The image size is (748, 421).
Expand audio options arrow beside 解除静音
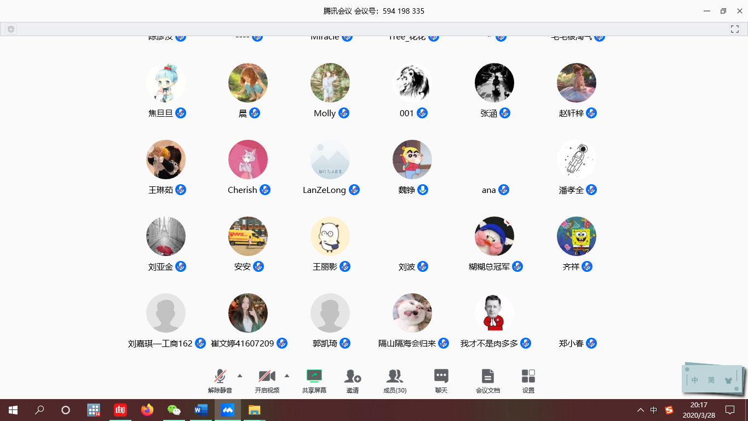pos(240,376)
